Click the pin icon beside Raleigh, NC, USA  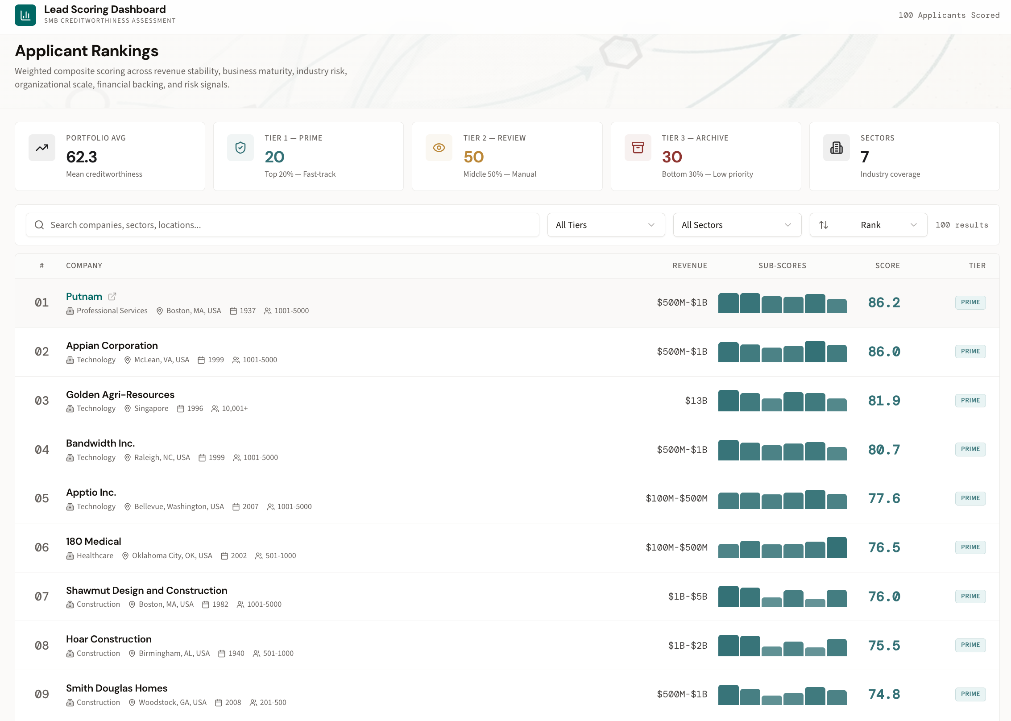point(128,458)
